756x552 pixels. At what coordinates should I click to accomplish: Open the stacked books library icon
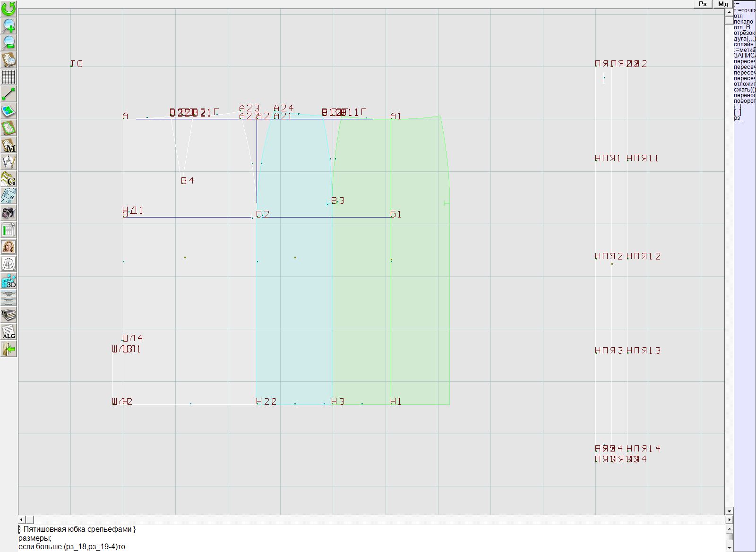pyautogui.click(x=9, y=315)
